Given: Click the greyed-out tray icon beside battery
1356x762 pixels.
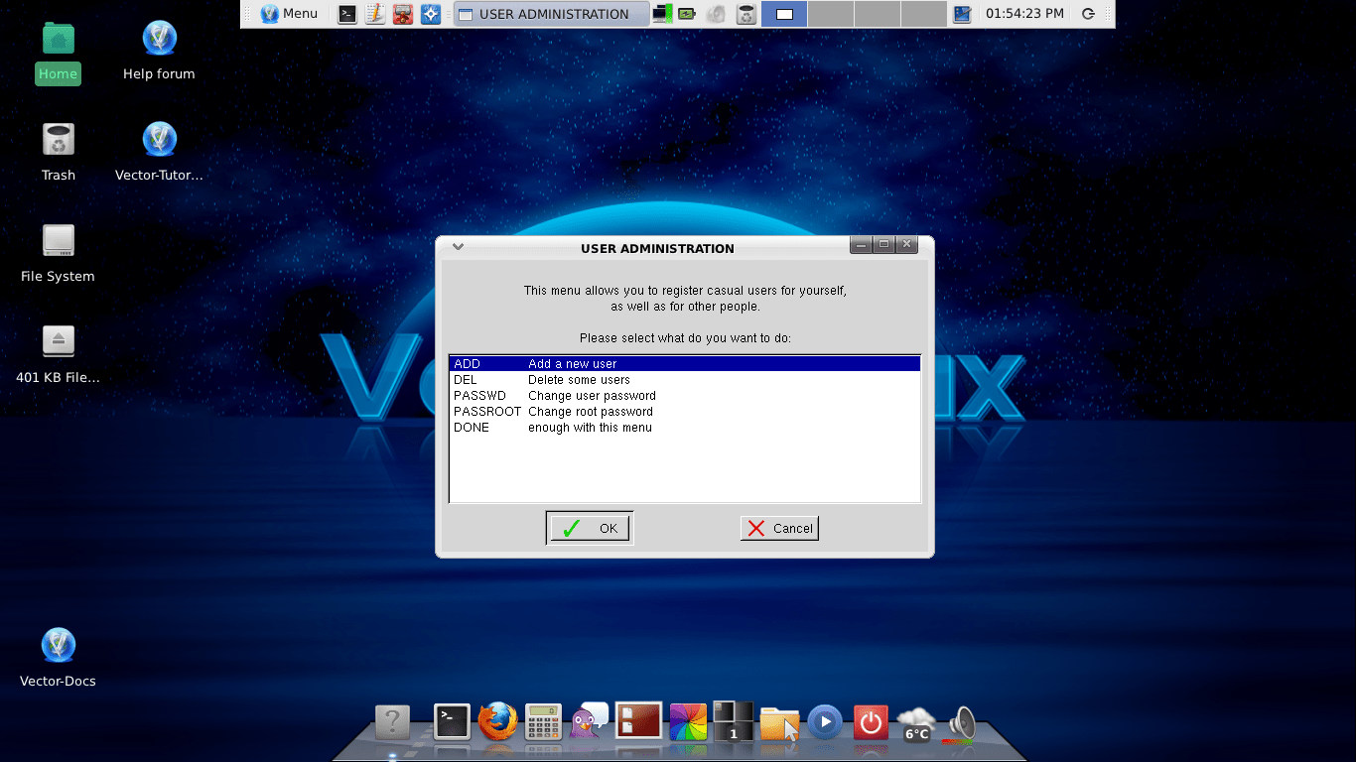Looking at the screenshot, I should tap(716, 14).
